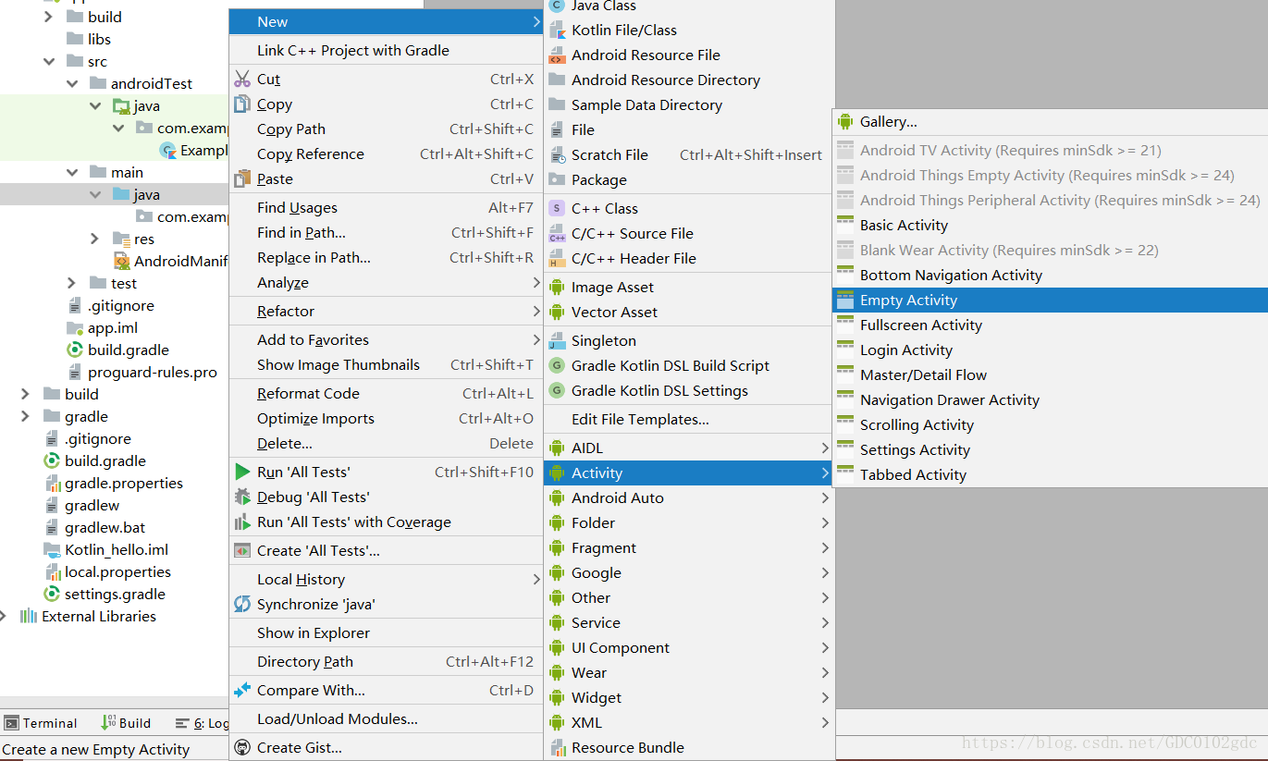Open the Refactor submenu arrow
The width and height of the screenshot is (1268, 761).
(536, 312)
